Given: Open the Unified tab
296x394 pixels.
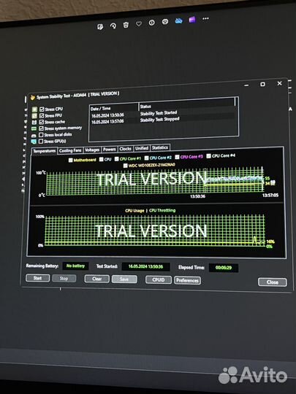Looking at the screenshot, I should point(142,148).
